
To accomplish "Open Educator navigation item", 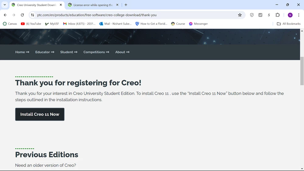I will (45, 52).
